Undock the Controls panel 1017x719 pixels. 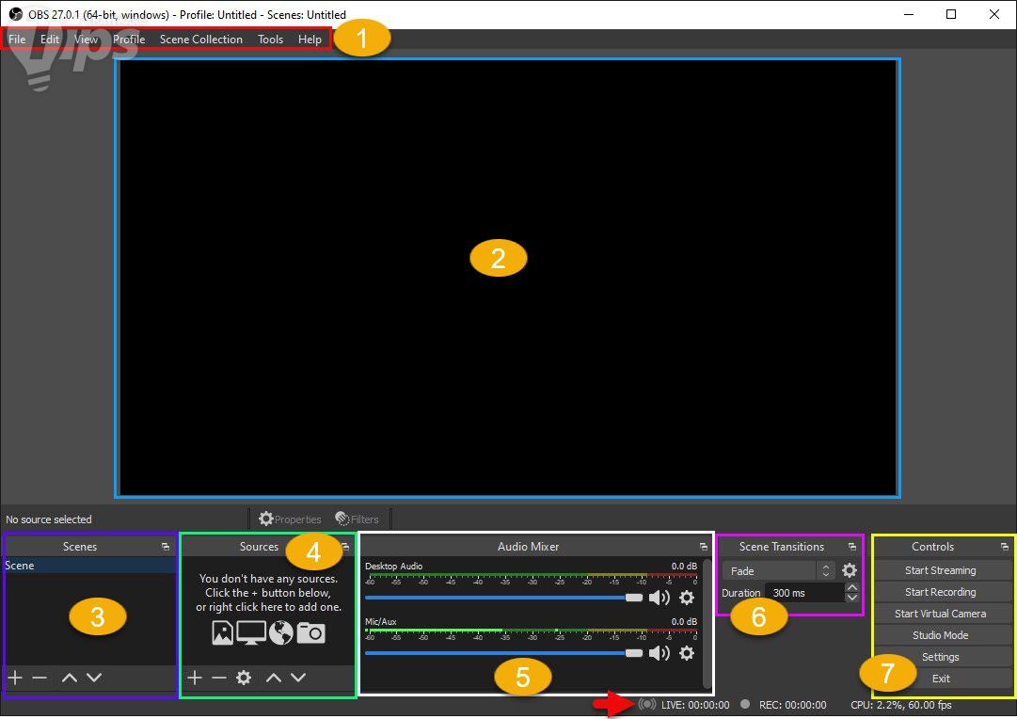click(1005, 547)
